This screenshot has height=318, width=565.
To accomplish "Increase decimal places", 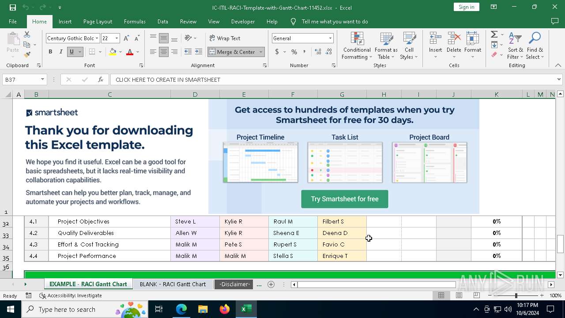I will click(318, 52).
